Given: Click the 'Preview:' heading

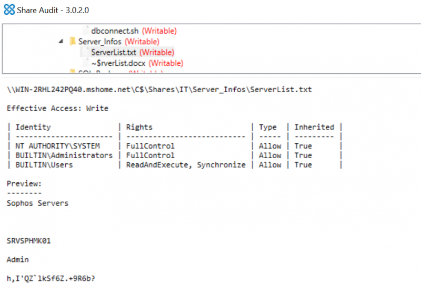Looking at the screenshot, I should pos(24,183).
